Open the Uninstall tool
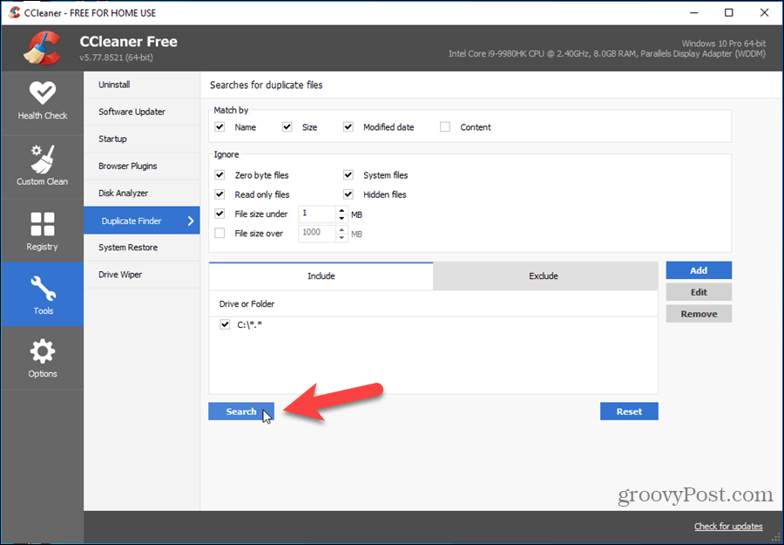The width and height of the screenshot is (784, 545). 142,85
